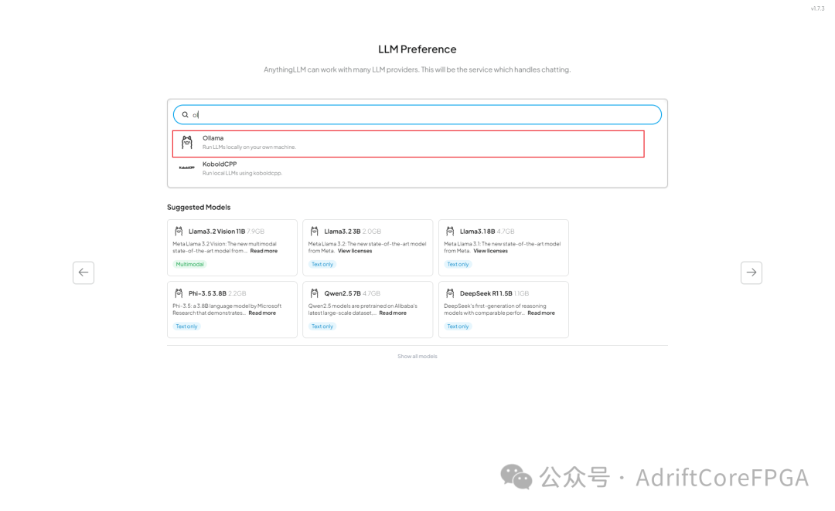Click the Ollama llama logo
The image size is (835, 511).
[x=187, y=142]
